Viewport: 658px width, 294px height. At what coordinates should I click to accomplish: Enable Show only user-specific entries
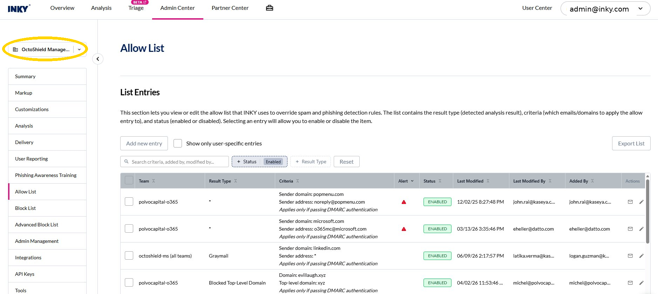(x=178, y=143)
